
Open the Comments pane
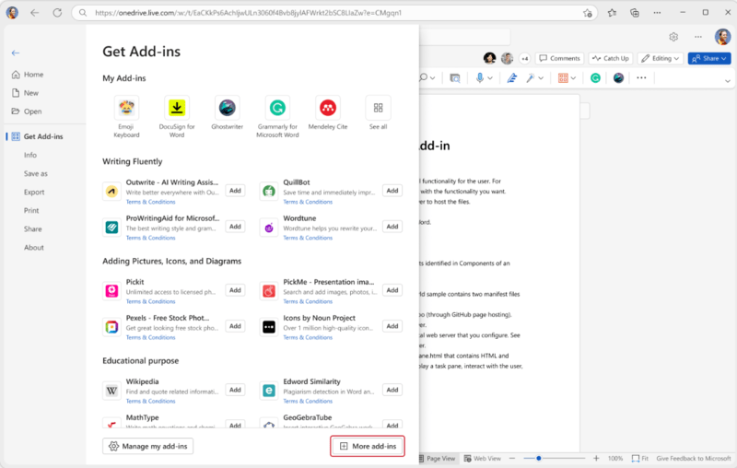(560, 58)
